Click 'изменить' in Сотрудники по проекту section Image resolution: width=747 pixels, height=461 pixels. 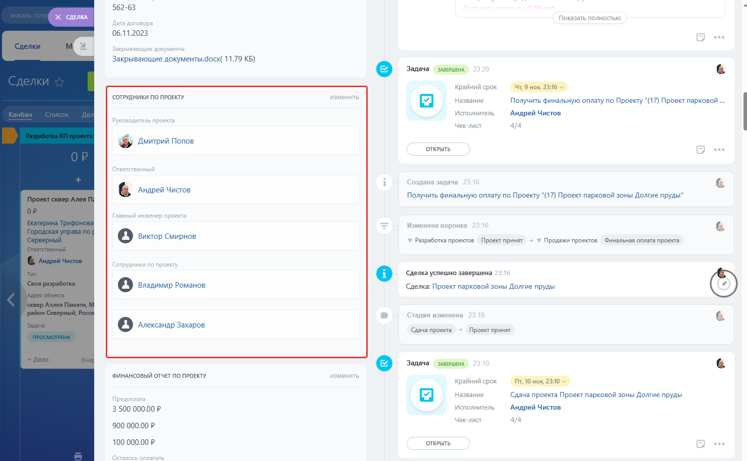pyautogui.click(x=345, y=97)
